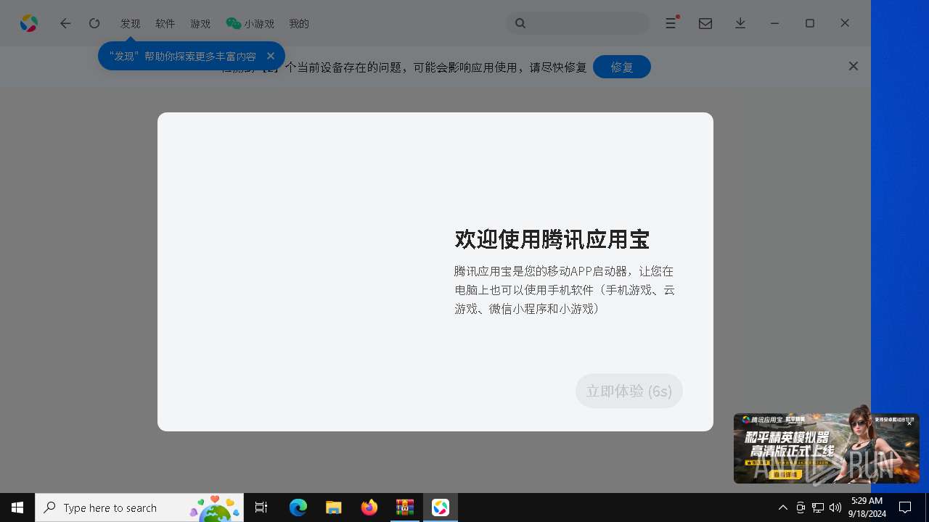
Task: Click the taskbar search box
Action: [139, 507]
